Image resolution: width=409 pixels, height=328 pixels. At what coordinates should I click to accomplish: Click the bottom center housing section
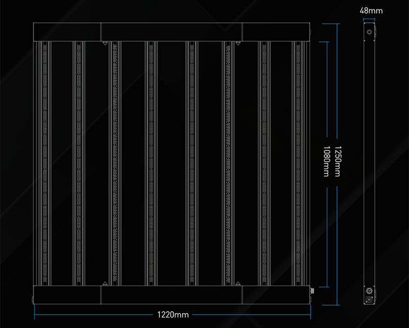171,295
